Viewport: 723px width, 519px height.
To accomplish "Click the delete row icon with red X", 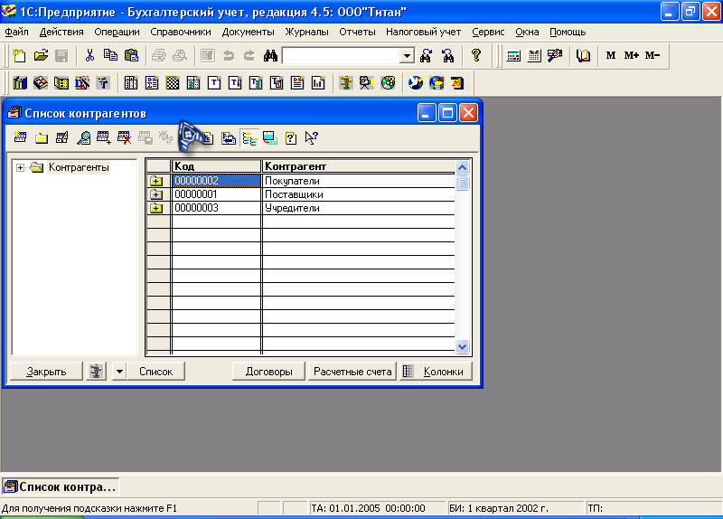I will click(125, 137).
